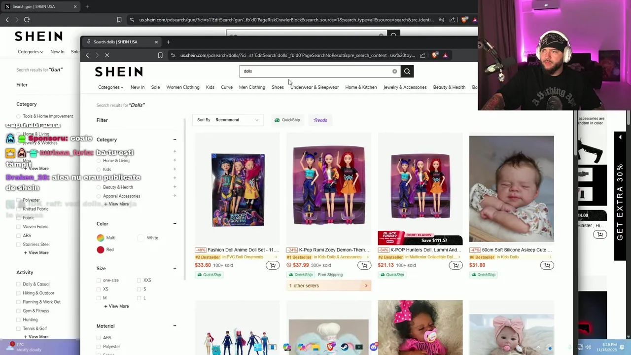This screenshot has width=631, height=355.
Task: Click site settings icon in dolls address bar
Action: coord(173,55)
